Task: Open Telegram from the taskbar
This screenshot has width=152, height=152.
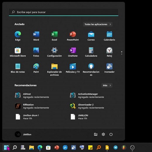Action: [115, 147]
